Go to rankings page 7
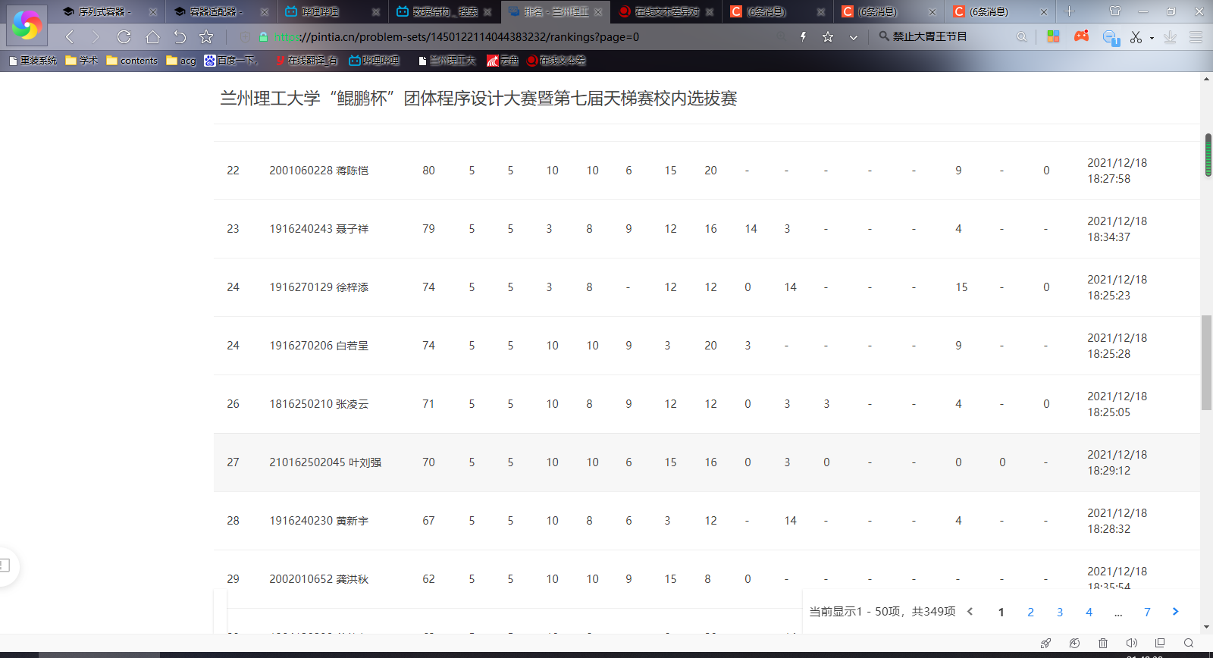This screenshot has width=1213, height=658. tap(1147, 613)
